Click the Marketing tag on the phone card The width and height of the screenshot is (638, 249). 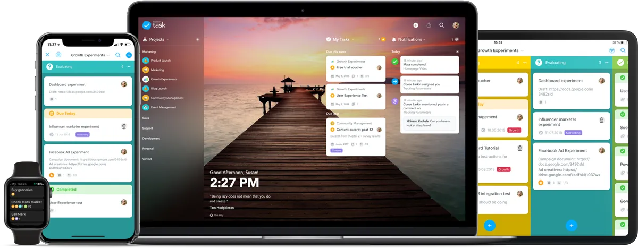(82, 135)
